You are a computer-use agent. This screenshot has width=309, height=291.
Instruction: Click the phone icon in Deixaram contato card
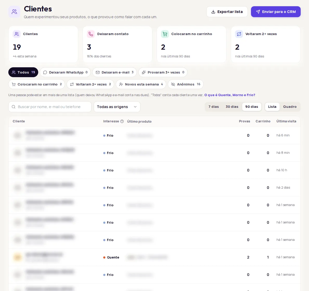pyautogui.click(x=91, y=34)
